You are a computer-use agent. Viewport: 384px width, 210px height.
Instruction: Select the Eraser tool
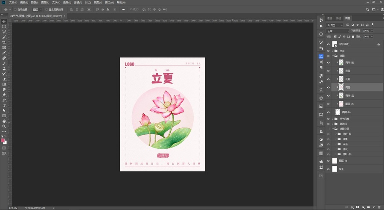pyautogui.click(x=4, y=79)
